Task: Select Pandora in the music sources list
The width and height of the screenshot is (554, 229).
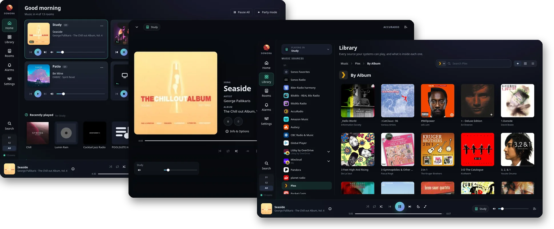Action: (306, 170)
